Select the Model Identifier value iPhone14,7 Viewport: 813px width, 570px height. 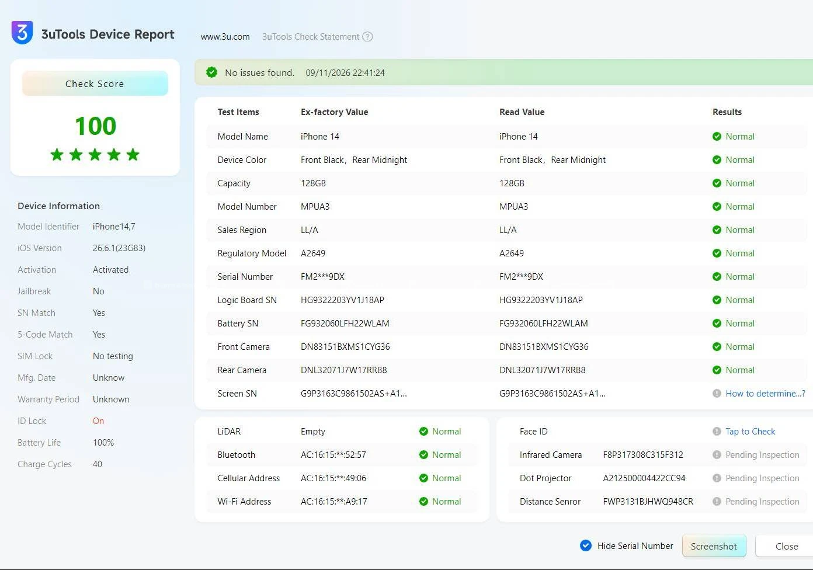pyautogui.click(x=114, y=227)
